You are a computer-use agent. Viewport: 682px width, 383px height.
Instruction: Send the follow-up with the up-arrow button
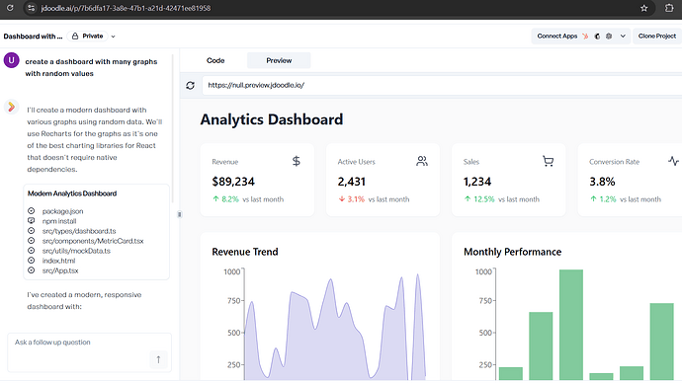click(158, 359)
